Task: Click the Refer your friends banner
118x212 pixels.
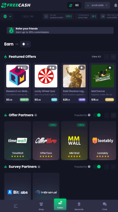Action: [x=60, y=30]
